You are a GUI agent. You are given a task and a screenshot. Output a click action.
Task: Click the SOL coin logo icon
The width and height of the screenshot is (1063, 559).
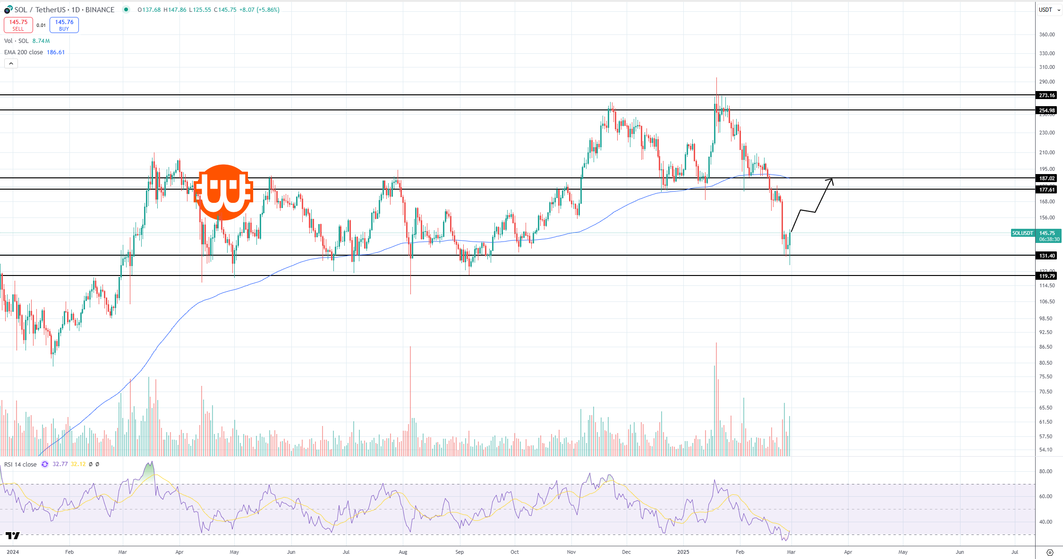pos(9,9)
